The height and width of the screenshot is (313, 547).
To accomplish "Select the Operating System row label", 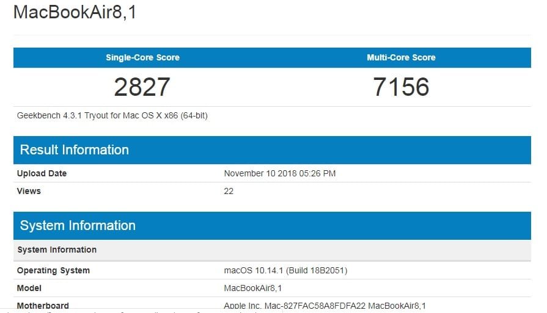I will 53,270.
